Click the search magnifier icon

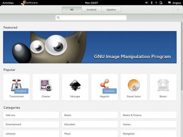(58, 18)
